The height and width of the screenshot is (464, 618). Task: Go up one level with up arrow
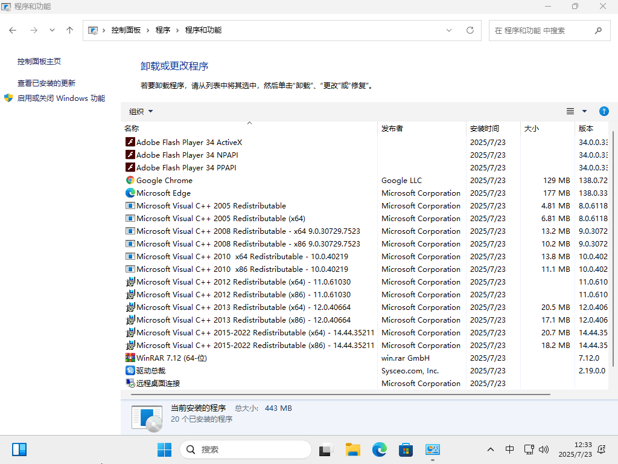[70, 30]
